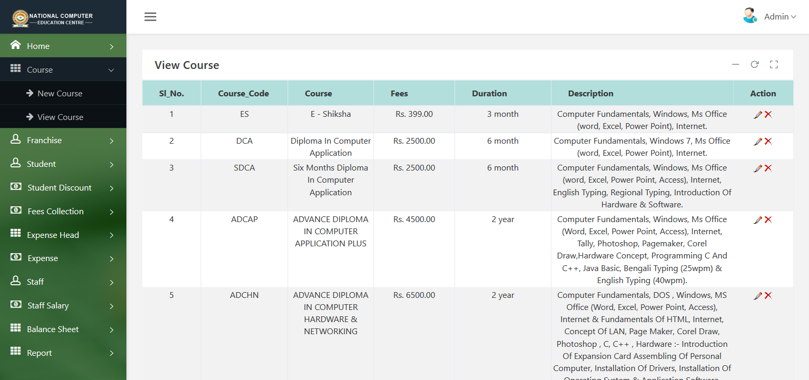Select the Report menu item
The width and height of the screenshot is (809, 380).
[63, 353]
